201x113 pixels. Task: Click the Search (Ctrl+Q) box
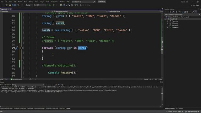click(83, 2)
